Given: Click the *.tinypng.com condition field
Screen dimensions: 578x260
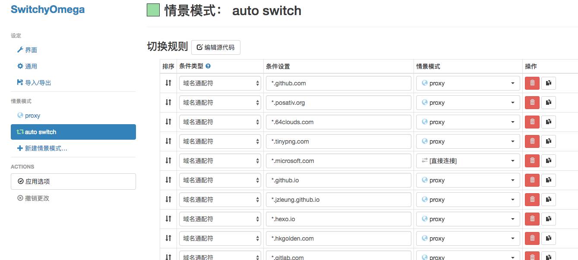Looking at the screenshot, I should 338,141.
